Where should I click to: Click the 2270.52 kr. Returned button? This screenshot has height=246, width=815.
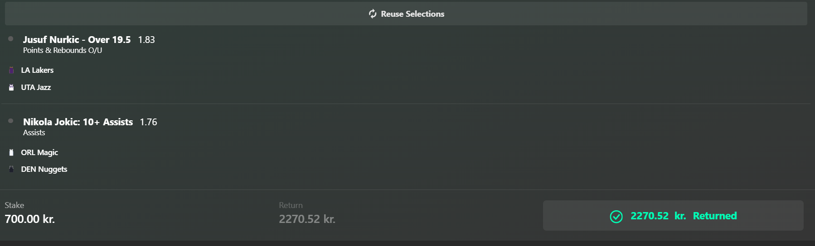tap(673, 216)
